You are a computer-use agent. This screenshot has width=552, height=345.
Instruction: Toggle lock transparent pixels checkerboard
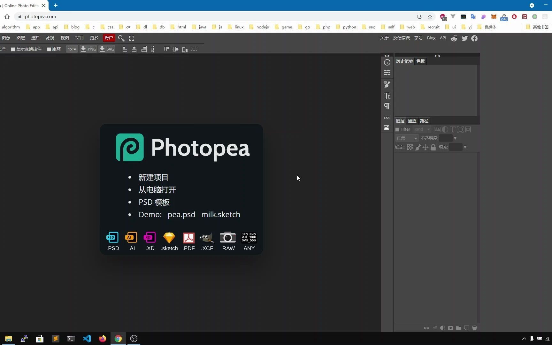point(410,147)
